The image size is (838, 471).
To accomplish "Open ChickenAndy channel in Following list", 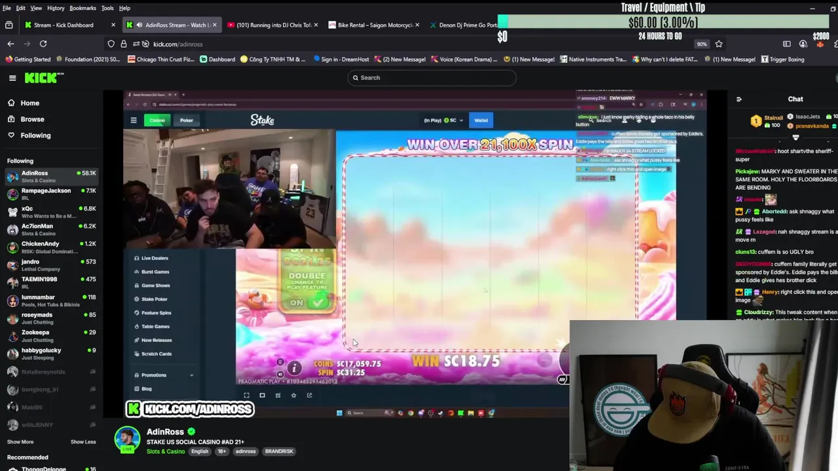I will tap(51, 247).
